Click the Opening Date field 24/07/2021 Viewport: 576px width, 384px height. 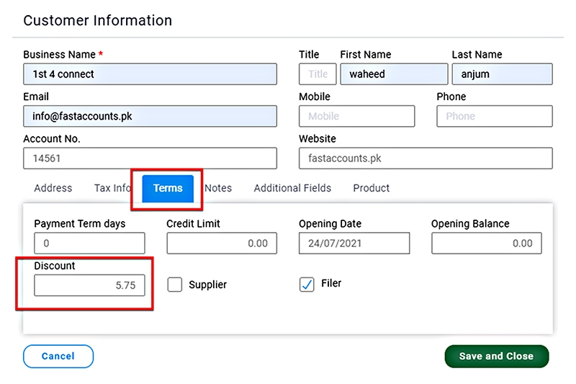click(x=354, y=243)
